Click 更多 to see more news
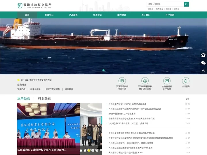Image resolution: width=207 pixels, height=155 pixels. point(187,99)
